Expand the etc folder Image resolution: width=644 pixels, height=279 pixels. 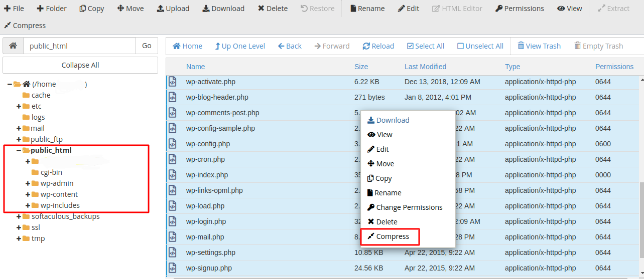tap(19, 106)
